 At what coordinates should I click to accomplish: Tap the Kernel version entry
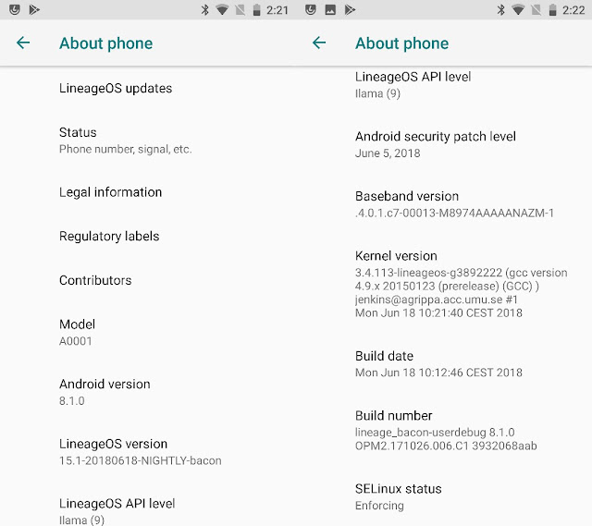pyautogui.click(x=444, y=284)
